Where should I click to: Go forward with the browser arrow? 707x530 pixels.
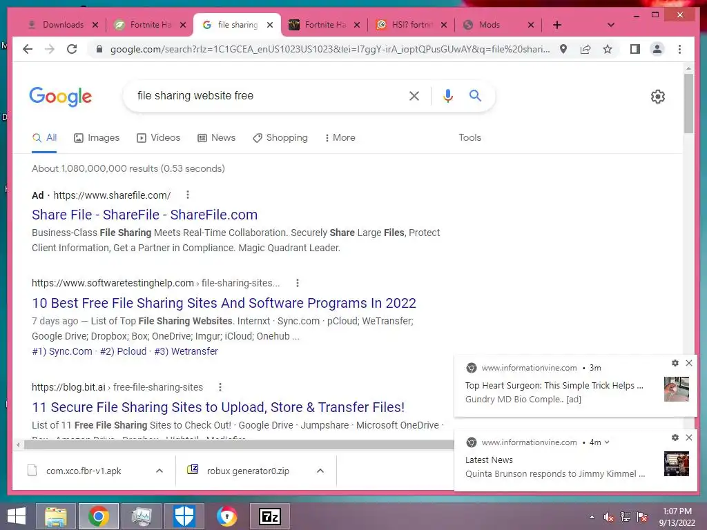(x=50, y=49)
